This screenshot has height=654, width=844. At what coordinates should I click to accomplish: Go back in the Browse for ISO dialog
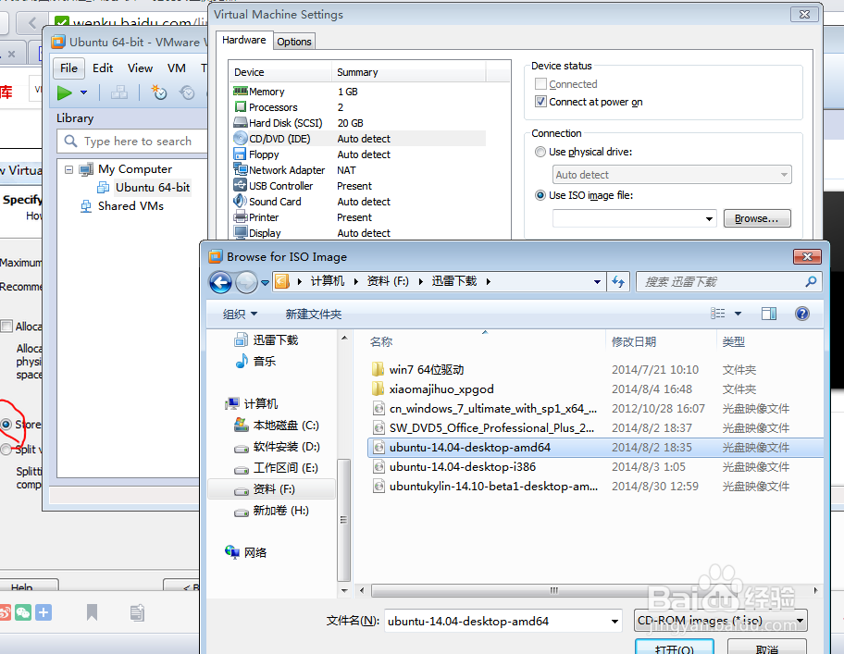click(x=220, y=282)
